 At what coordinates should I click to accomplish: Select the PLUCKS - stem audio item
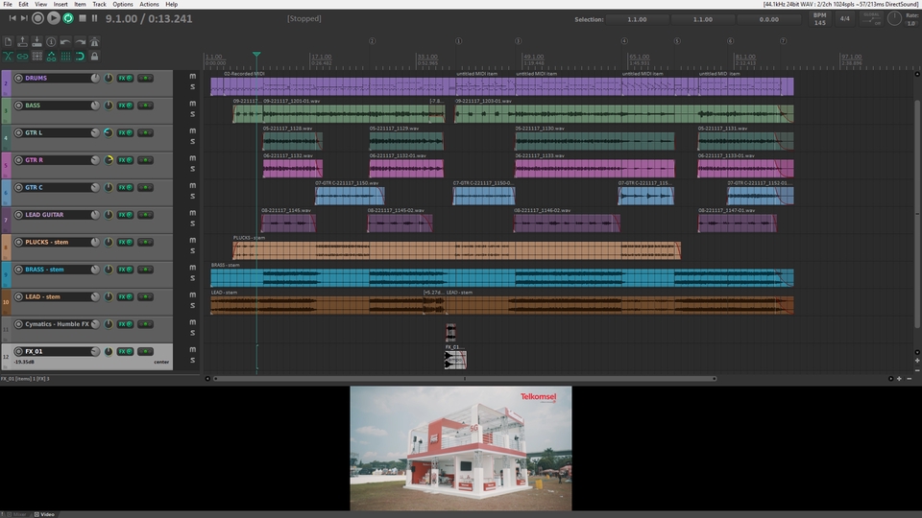point(456,250)
